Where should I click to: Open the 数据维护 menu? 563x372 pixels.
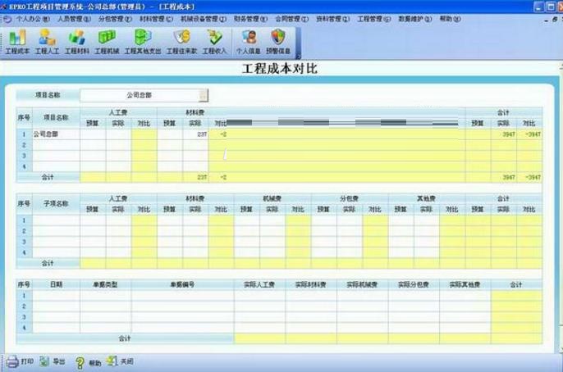pyautogui.click(x=415, y=19)
